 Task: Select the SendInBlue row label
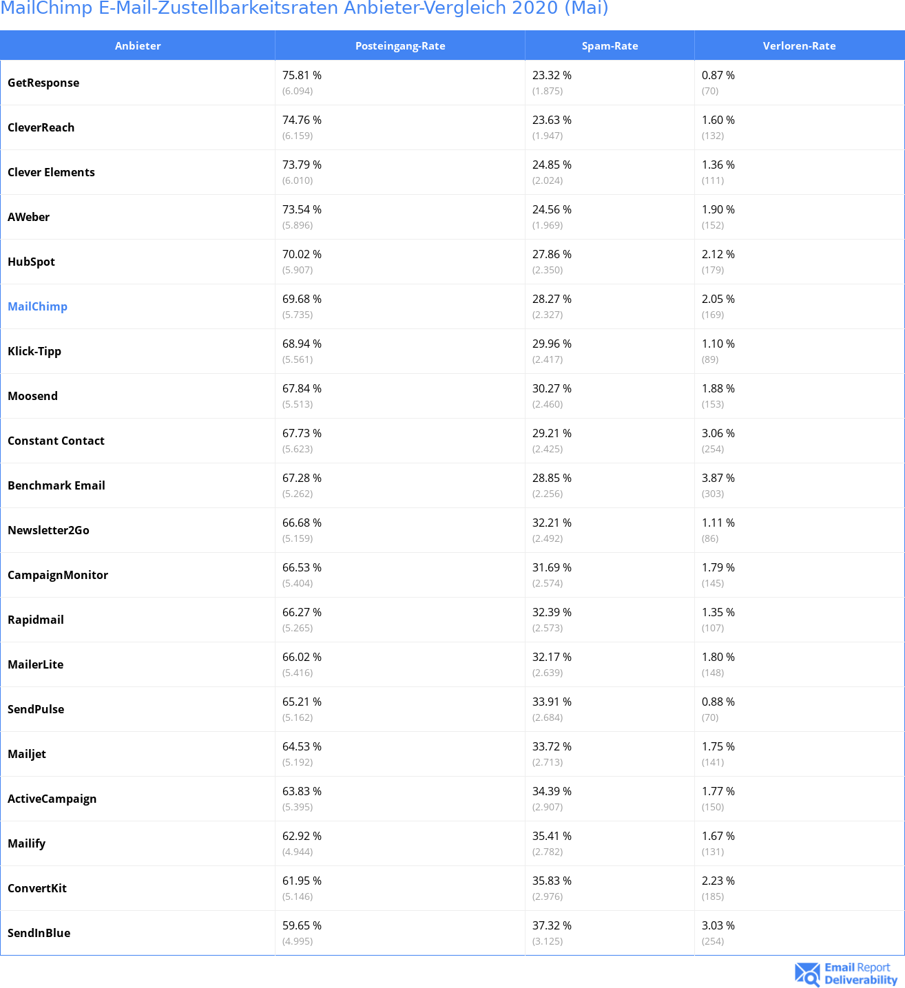coord(39,933)
